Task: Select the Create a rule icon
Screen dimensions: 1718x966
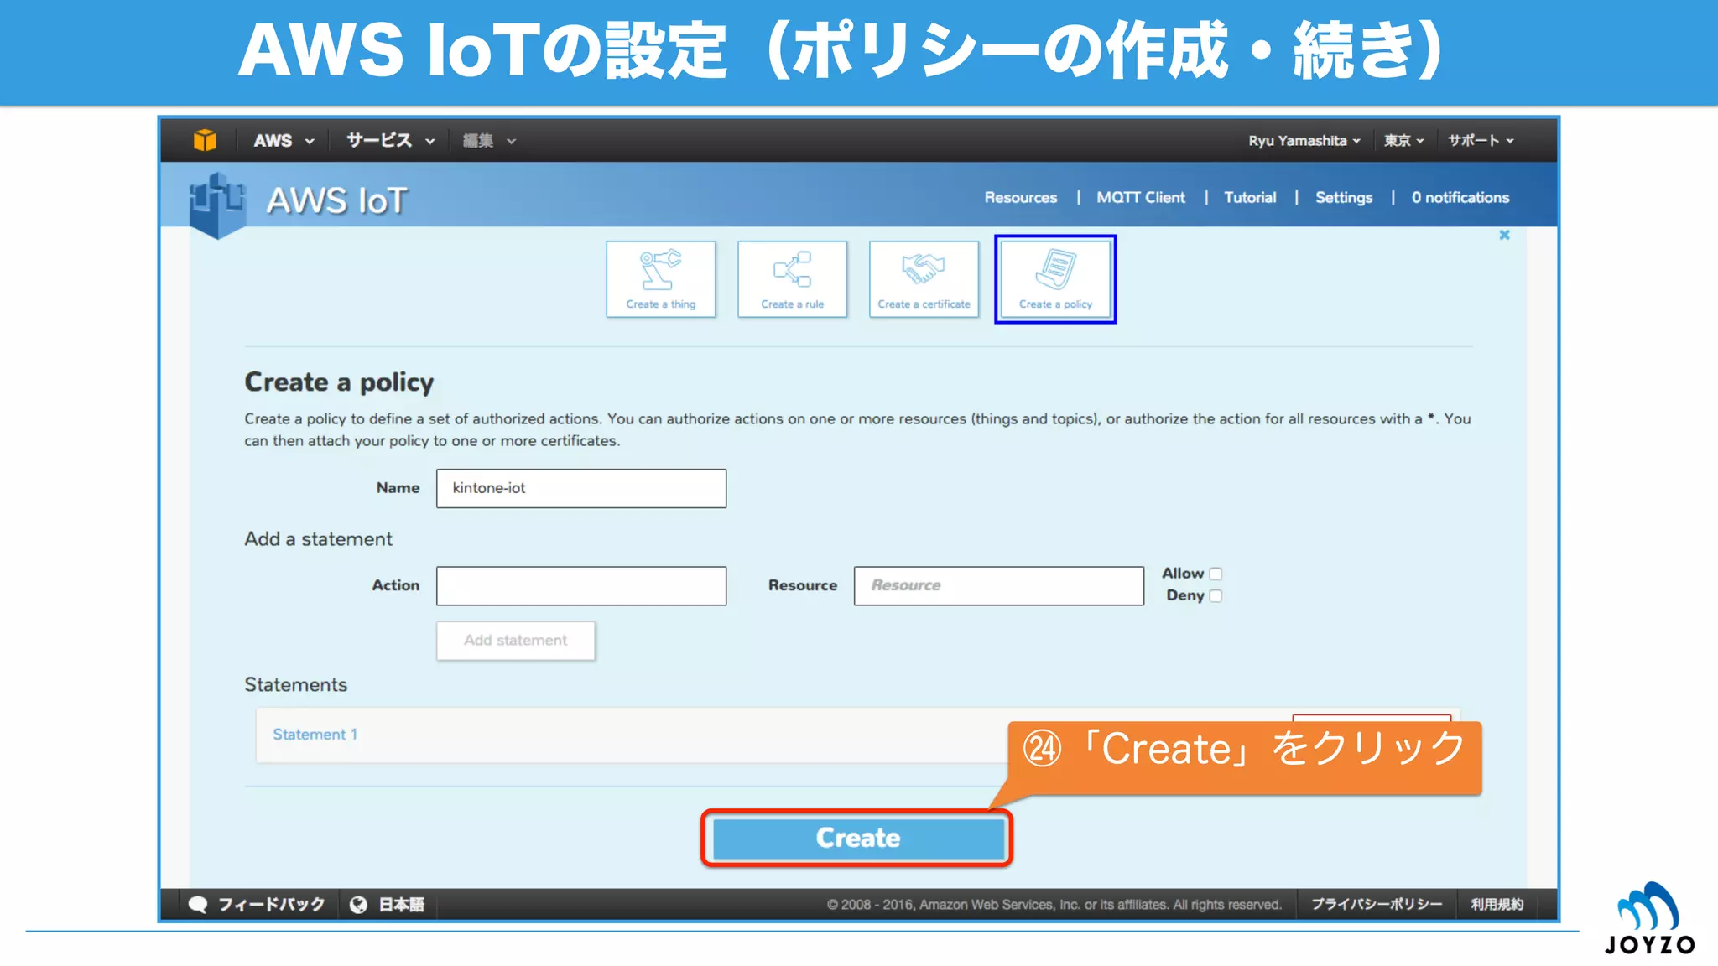Action: (792, 279)
